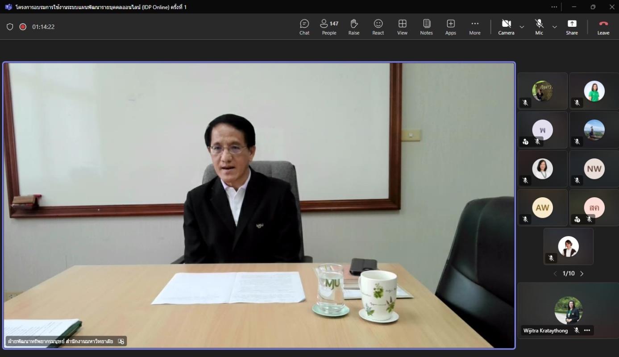The width and height of the screenshot is (619, 357).
Task: Leave the meeting
Action: pyautogui.click(x=603, y=27)
